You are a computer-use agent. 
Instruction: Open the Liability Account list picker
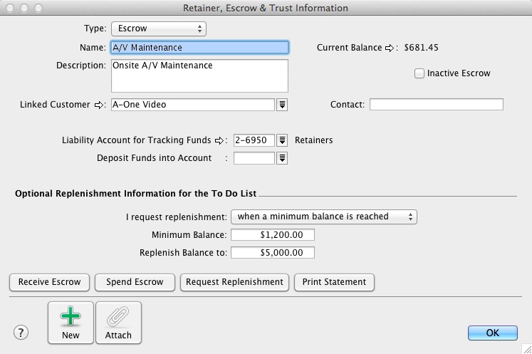click(282, 140)
